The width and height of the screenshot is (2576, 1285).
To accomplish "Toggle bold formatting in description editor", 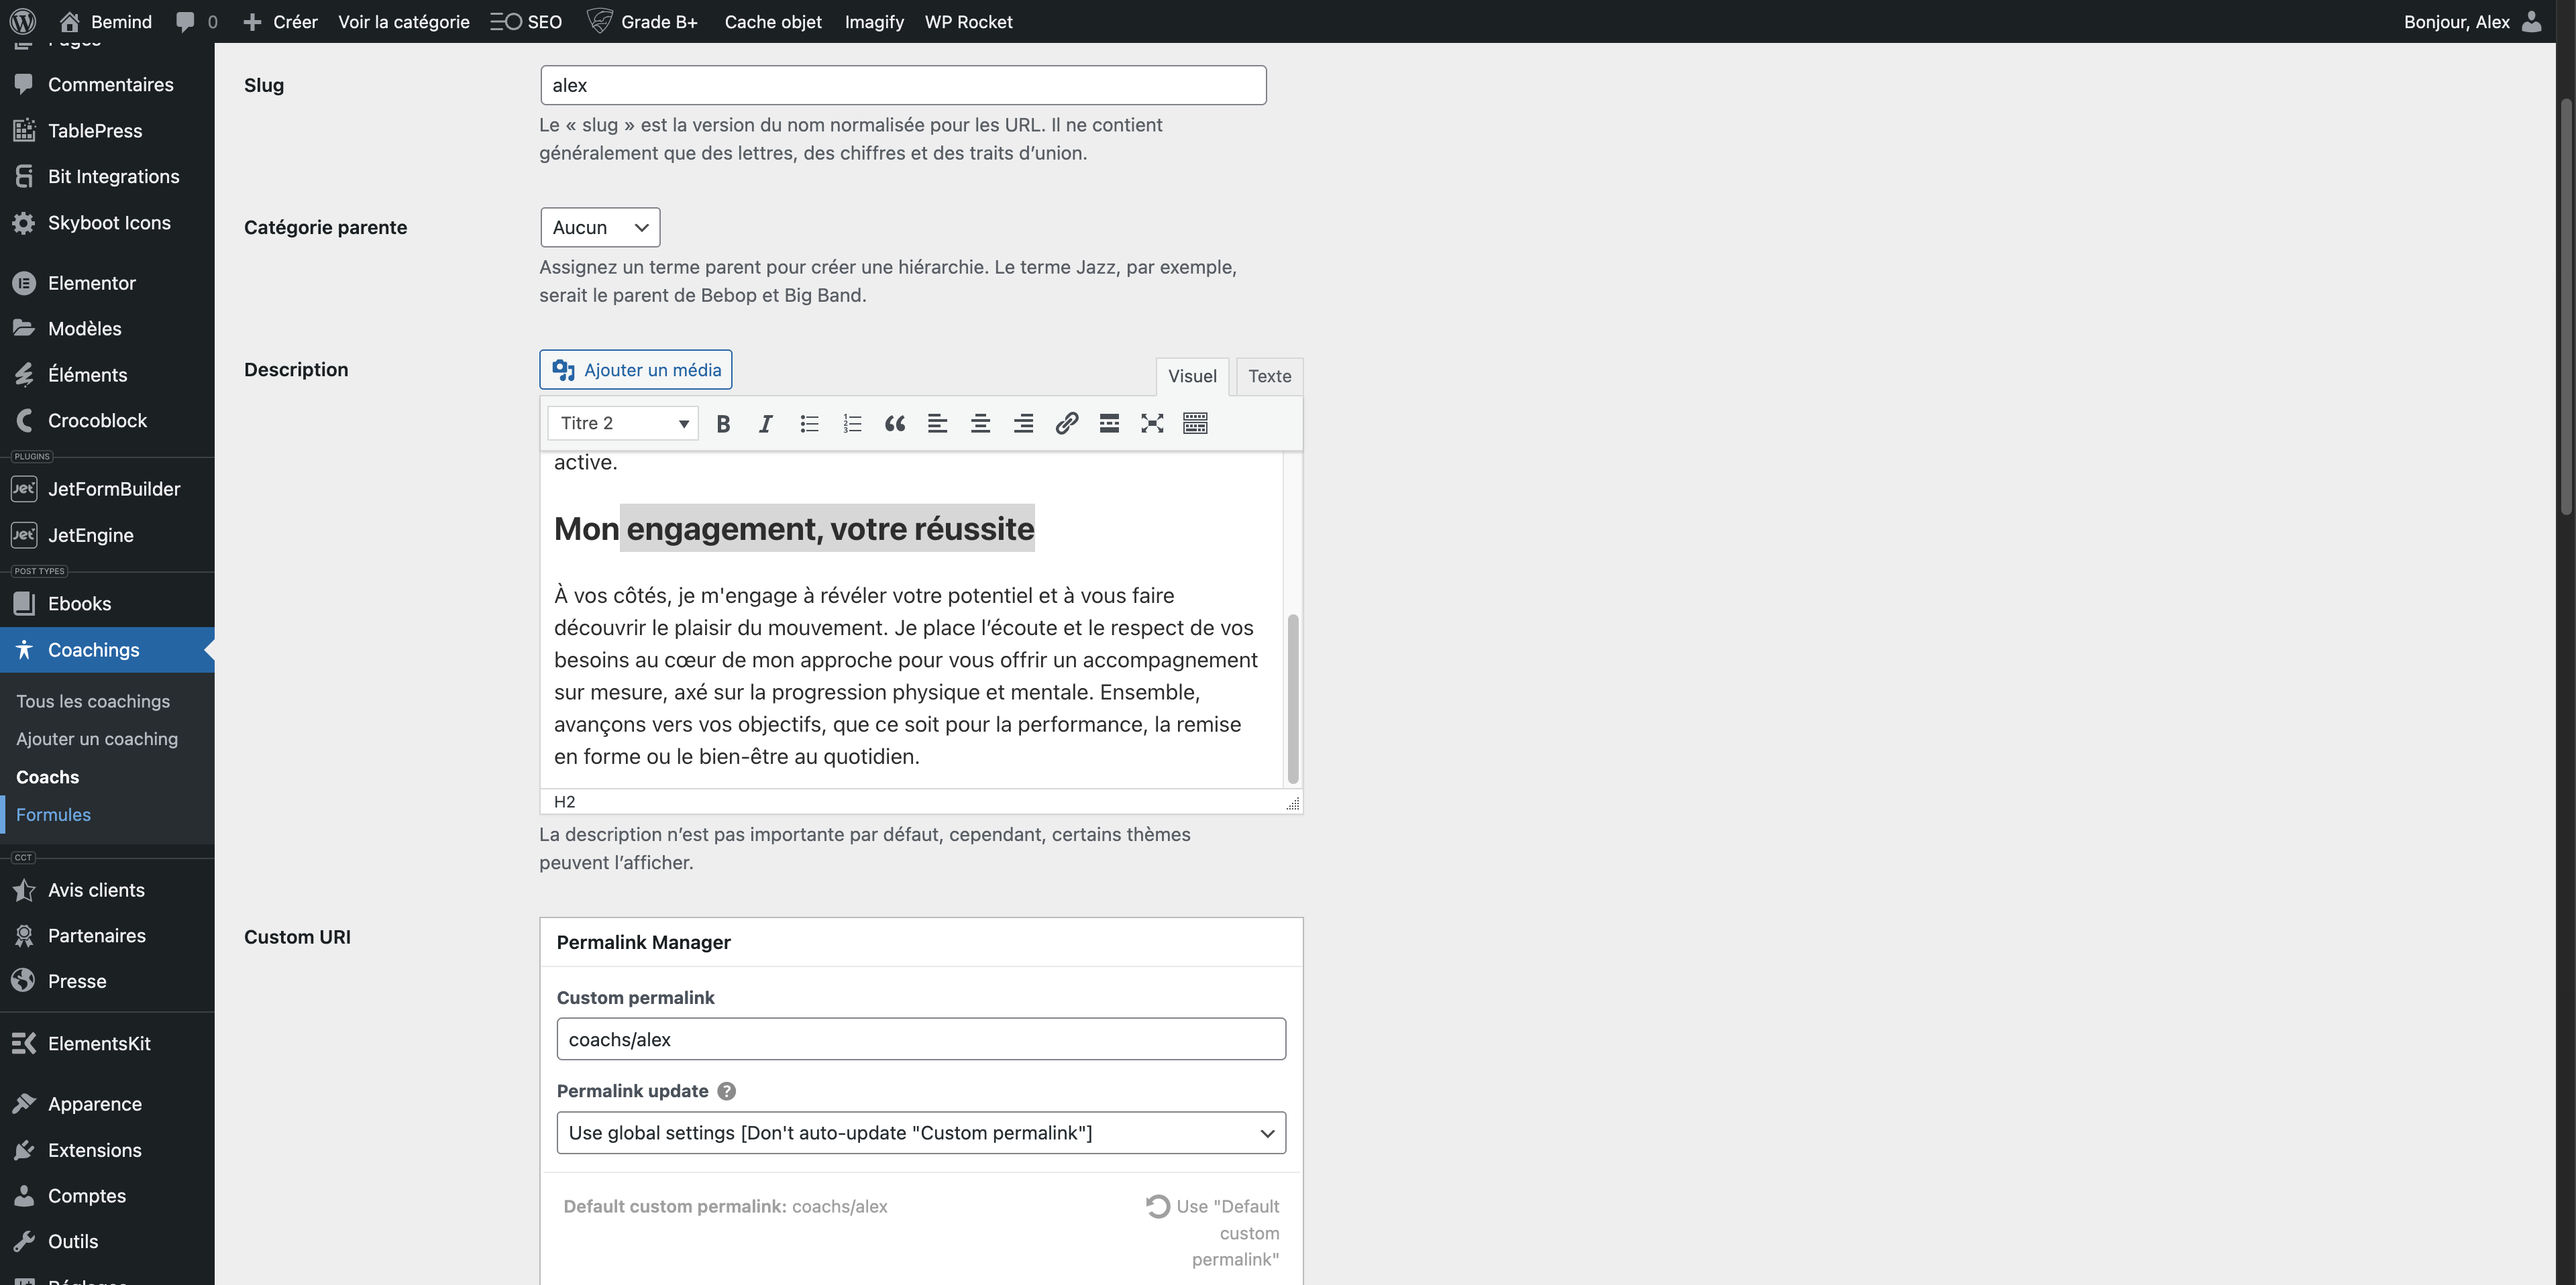I will click(723, 423).
